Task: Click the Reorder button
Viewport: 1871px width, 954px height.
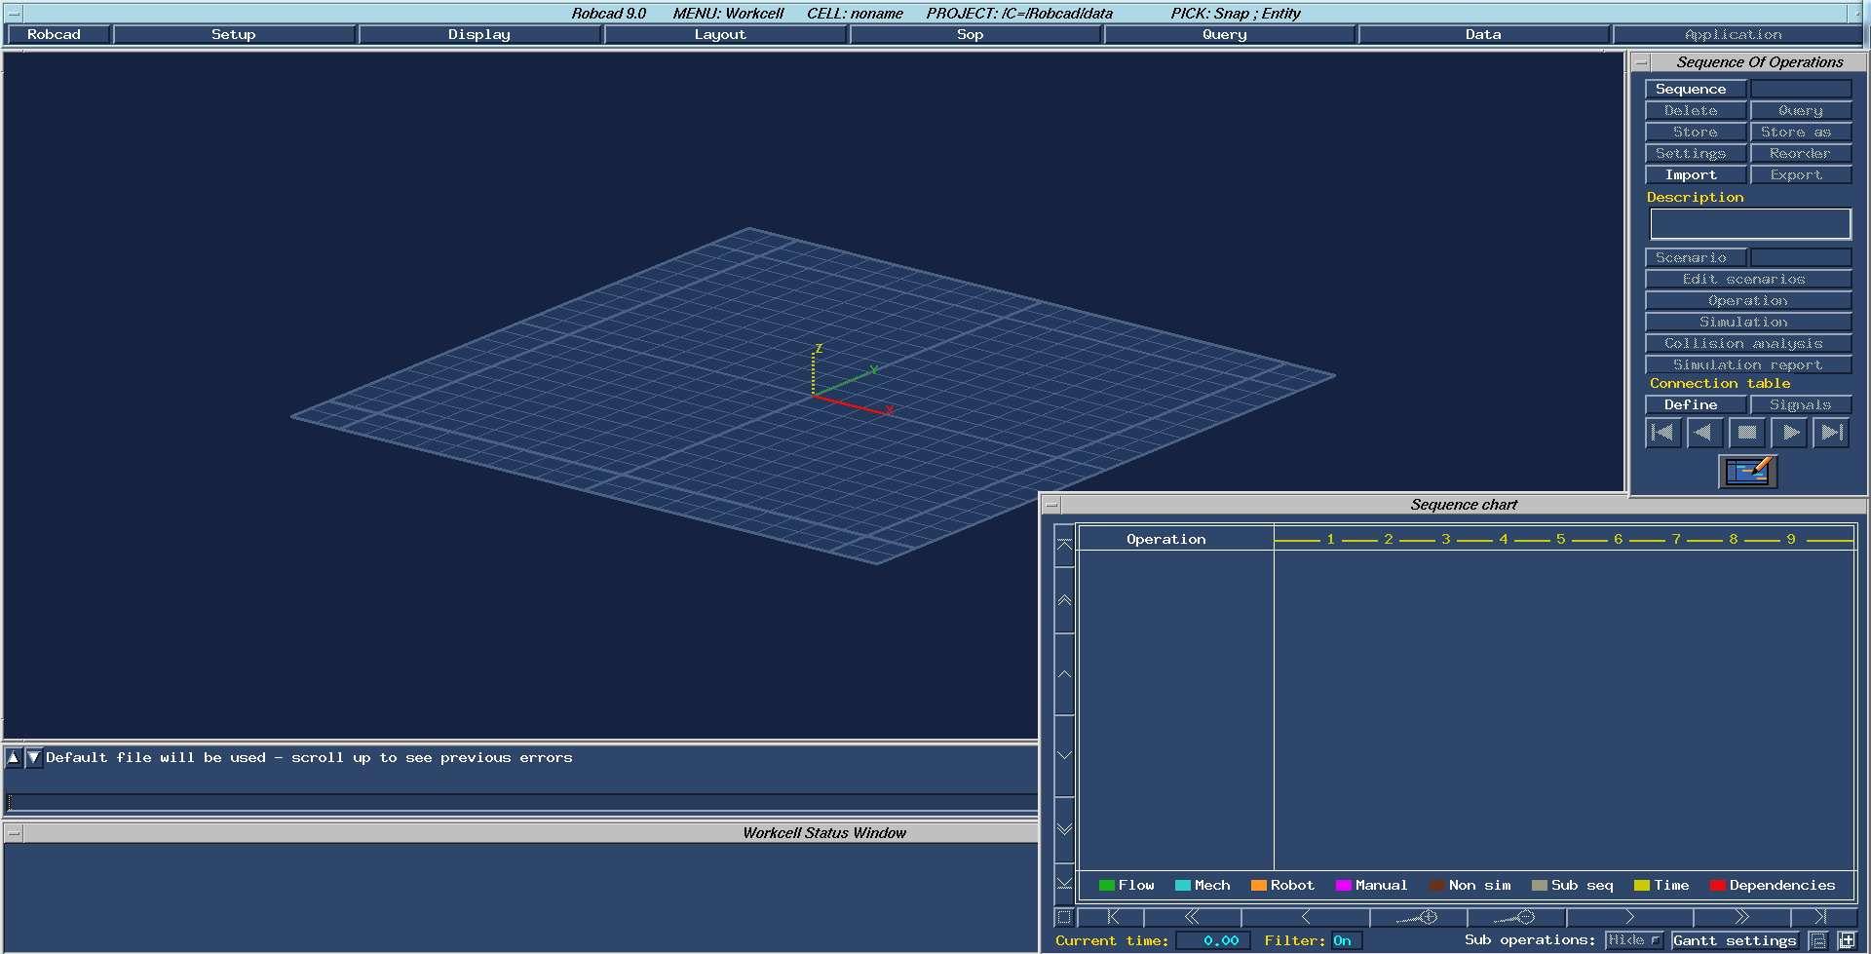Action: [1801, 154]
